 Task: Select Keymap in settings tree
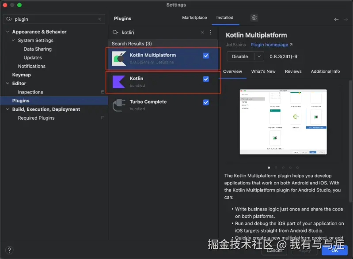[x=21, y=75]
